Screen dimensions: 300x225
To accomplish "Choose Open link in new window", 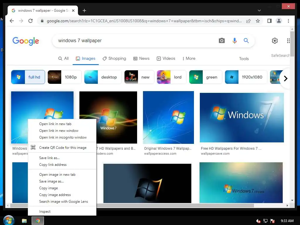I will click(62, 131).
